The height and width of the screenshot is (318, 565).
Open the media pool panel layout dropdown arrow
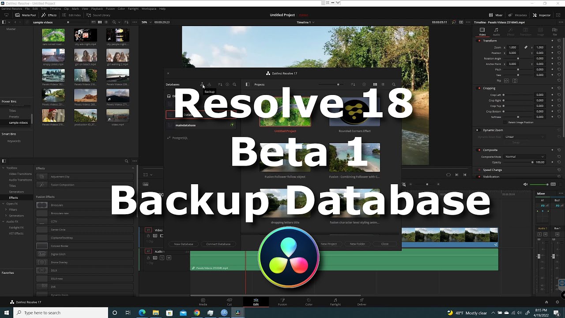[x=9, y=22]
